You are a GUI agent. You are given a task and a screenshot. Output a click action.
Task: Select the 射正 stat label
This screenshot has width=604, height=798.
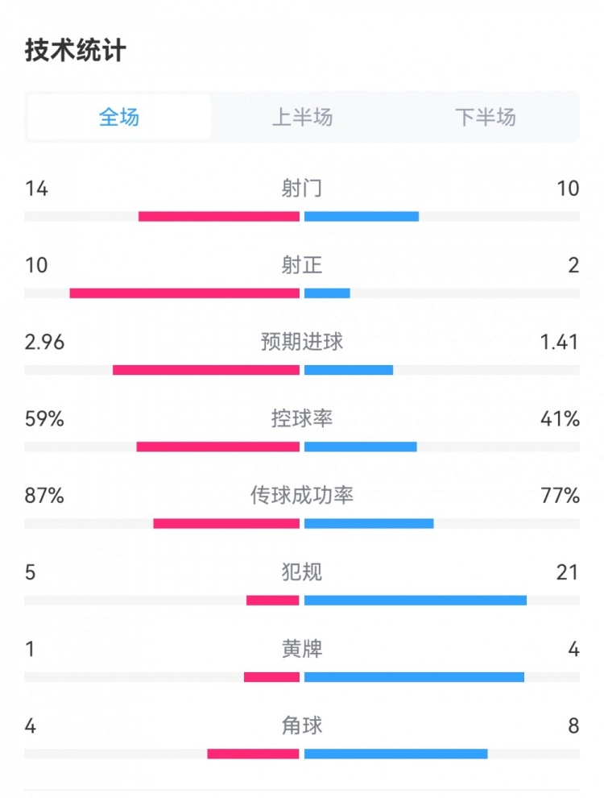302,265
